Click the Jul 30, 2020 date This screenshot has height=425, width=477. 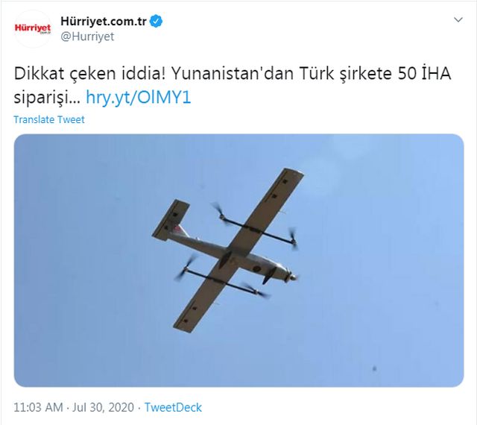103,407
